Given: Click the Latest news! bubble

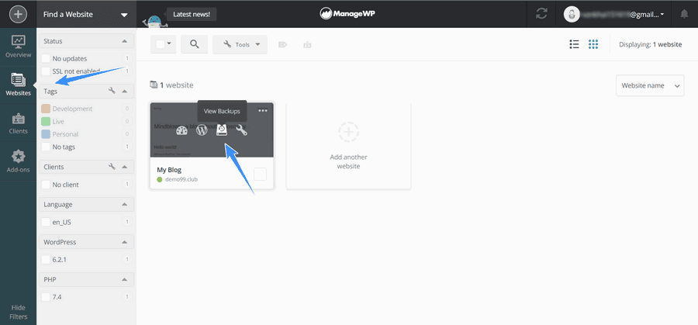Looking at the screenshot, I should (x=192, y=14).
